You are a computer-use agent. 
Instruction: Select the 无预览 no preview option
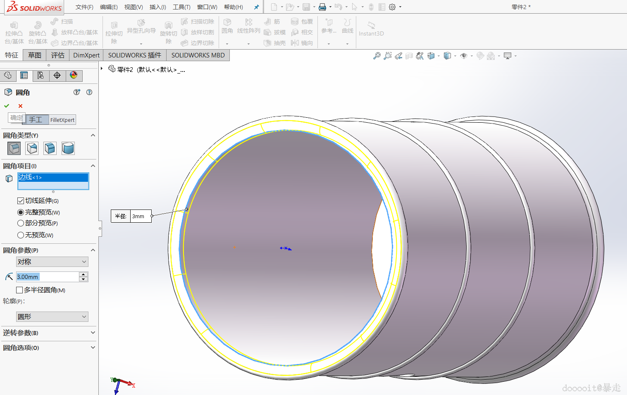[x=21, y=235]
